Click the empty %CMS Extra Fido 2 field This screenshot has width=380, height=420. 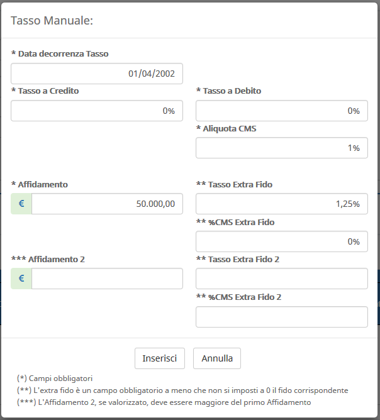click(x=282, y=317)
